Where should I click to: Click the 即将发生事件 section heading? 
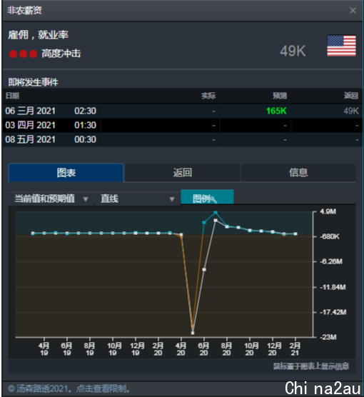(33, 82)
